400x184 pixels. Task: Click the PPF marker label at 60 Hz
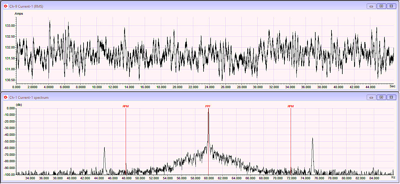click(208, 106)
